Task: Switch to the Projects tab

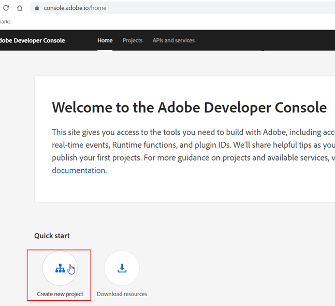Action: click(x=133, y=40)
